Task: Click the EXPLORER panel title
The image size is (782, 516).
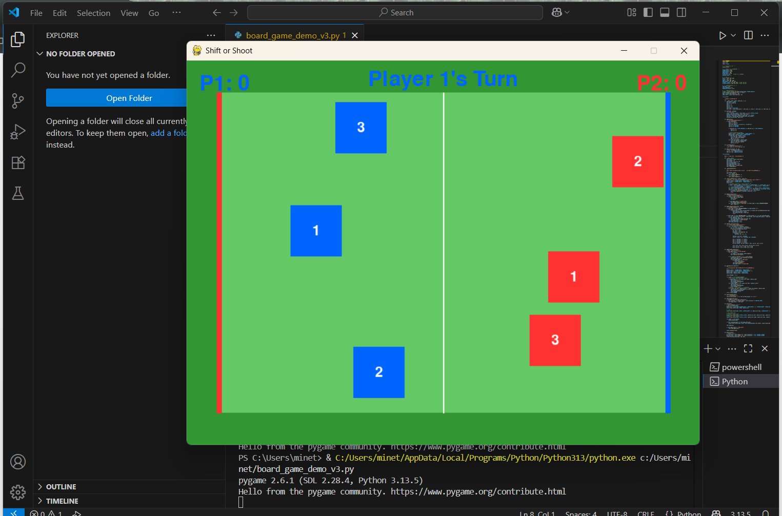Action: [x=62, y=35]
